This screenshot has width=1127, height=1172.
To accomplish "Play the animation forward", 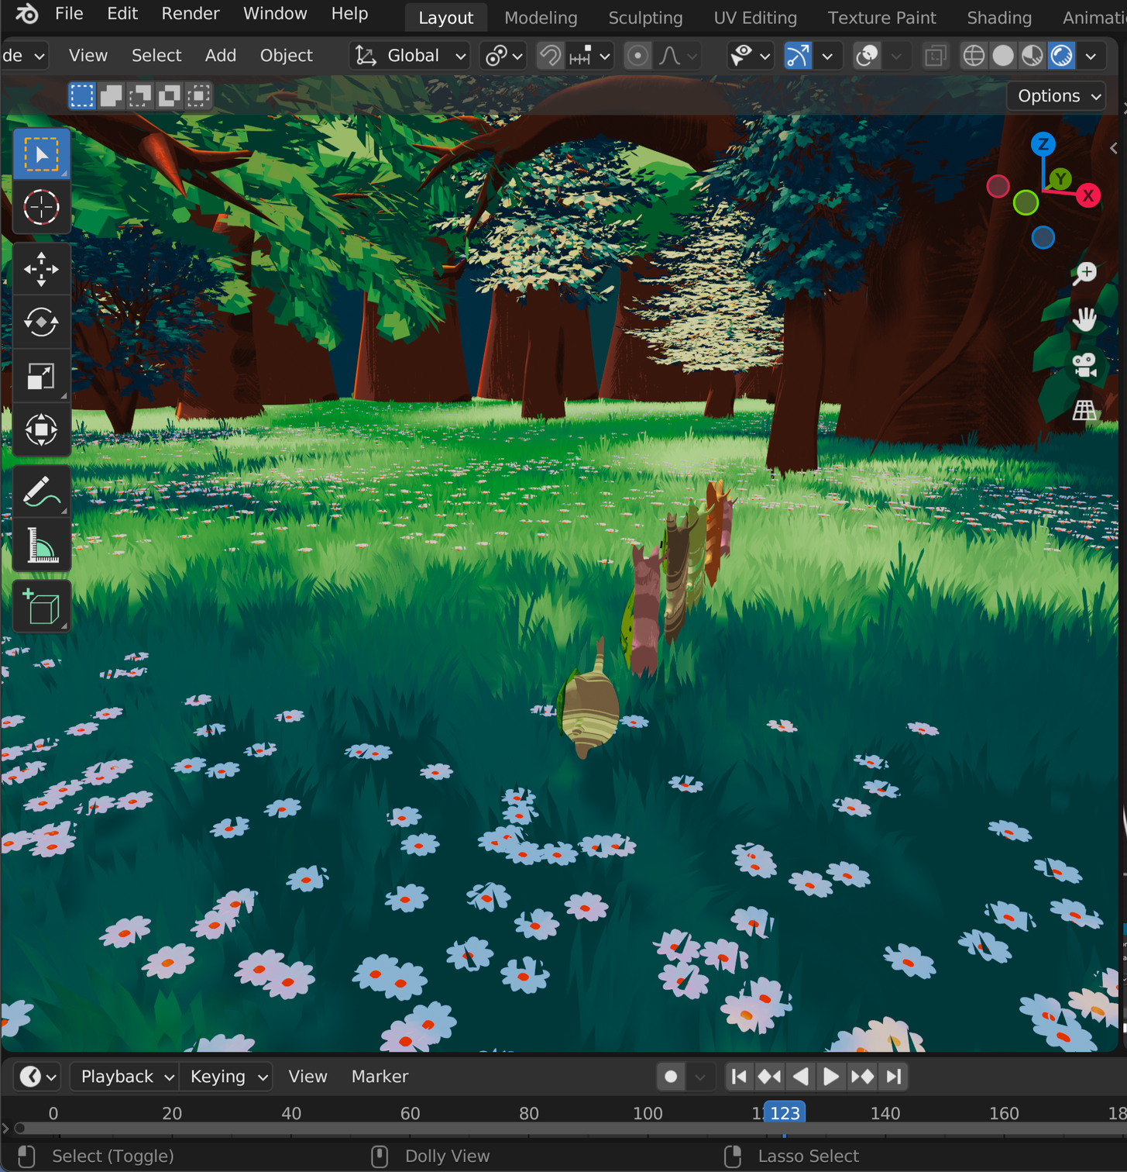I will click(830, 1077).
